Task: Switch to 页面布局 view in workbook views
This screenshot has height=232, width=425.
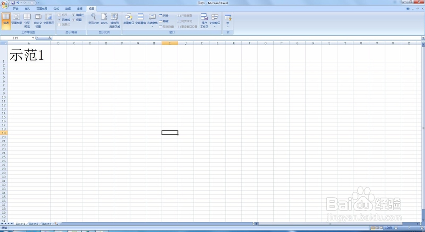Action: click(16, 19)
